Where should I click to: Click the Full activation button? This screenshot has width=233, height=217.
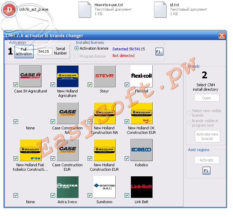coord(24,51)
